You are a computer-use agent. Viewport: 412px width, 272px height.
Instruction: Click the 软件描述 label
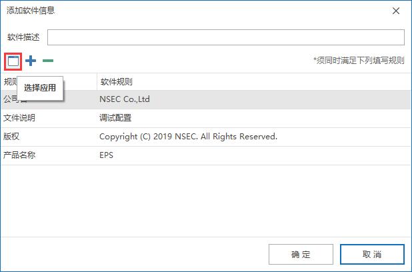pos(23,37)
